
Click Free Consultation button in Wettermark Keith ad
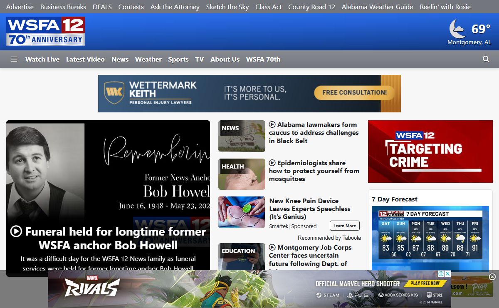click(354, 93)
